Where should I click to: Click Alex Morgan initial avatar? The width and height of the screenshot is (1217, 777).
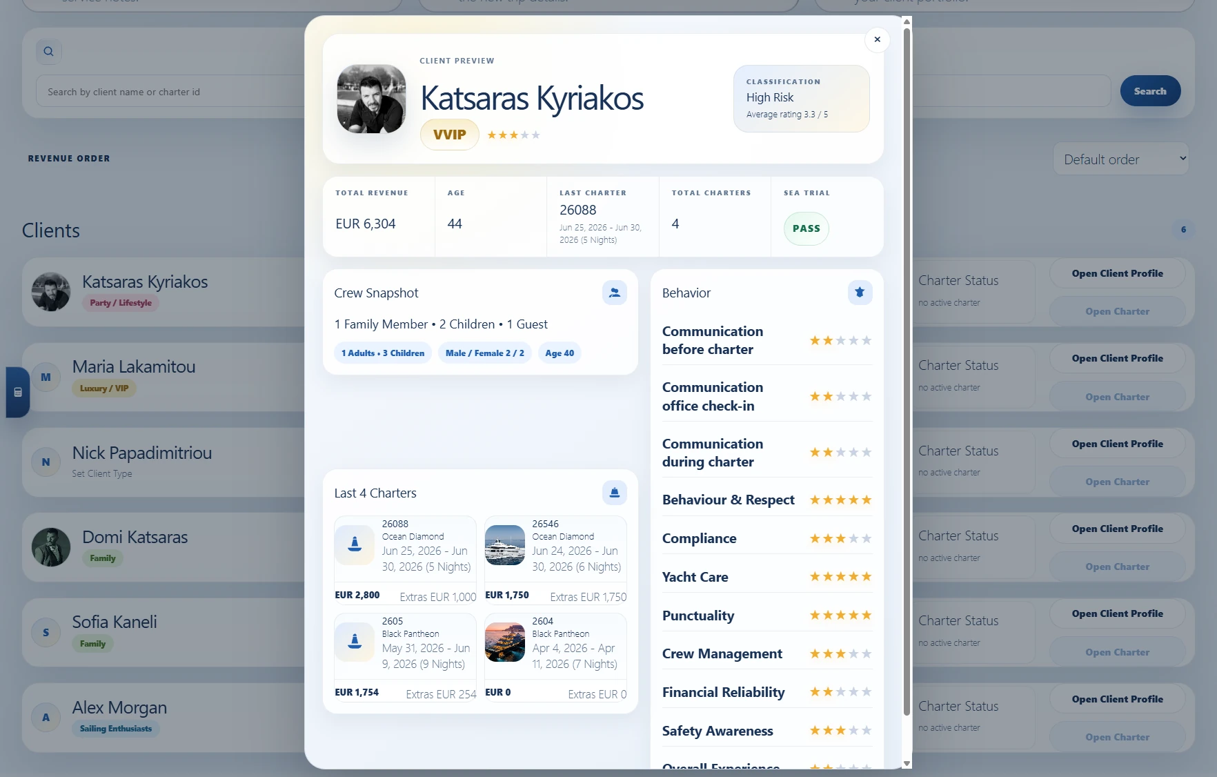[x=46, y=718]
